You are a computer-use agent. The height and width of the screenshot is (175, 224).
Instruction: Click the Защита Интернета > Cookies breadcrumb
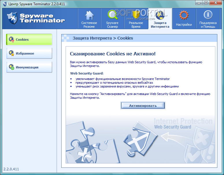coord(103,38)
